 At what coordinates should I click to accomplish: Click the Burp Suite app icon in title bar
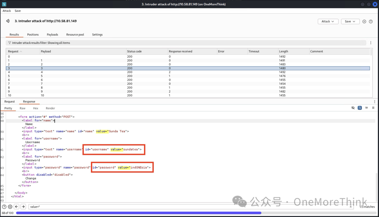tap(4, 4)
